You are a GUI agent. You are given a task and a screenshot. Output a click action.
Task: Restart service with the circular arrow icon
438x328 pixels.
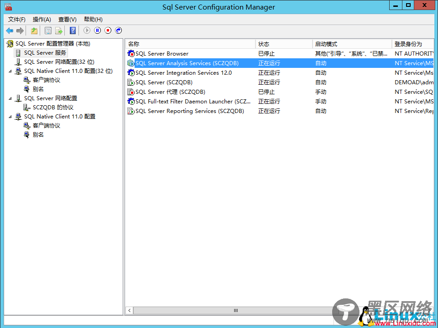(119, 31)
